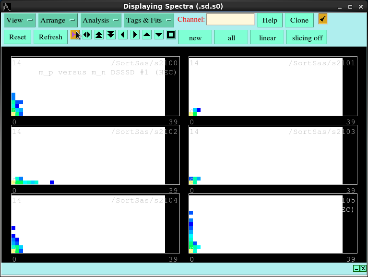The height and width of the screenshot is (277, 368).
Task: Click the single down triangle icon
Action: click(x=159, y=35)
